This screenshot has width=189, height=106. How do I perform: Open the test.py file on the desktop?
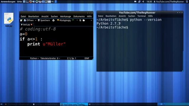coord(9,20)
